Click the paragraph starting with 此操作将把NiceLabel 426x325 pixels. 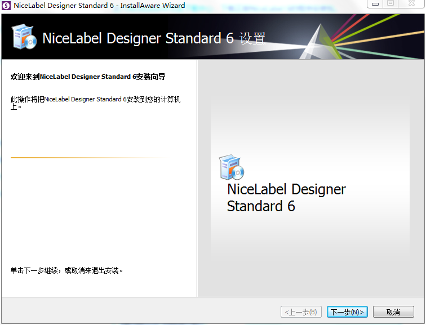tap(95, 103)
